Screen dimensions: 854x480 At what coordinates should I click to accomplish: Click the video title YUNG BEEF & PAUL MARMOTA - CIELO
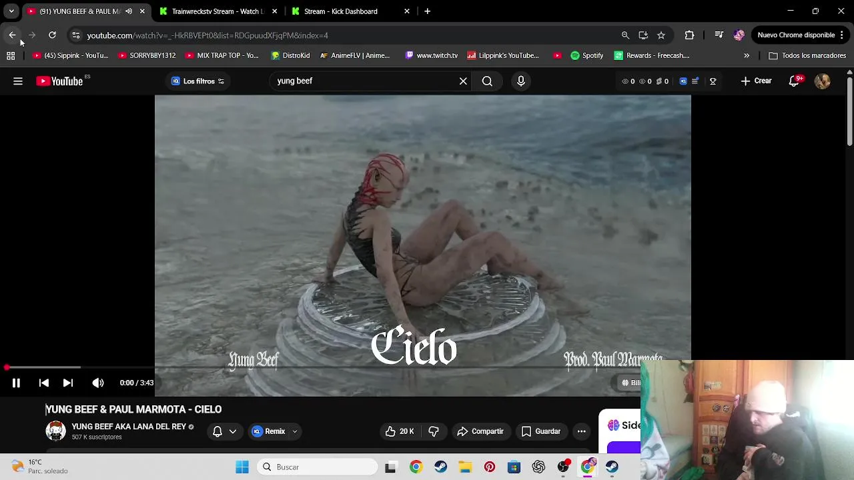click(133, 409)
